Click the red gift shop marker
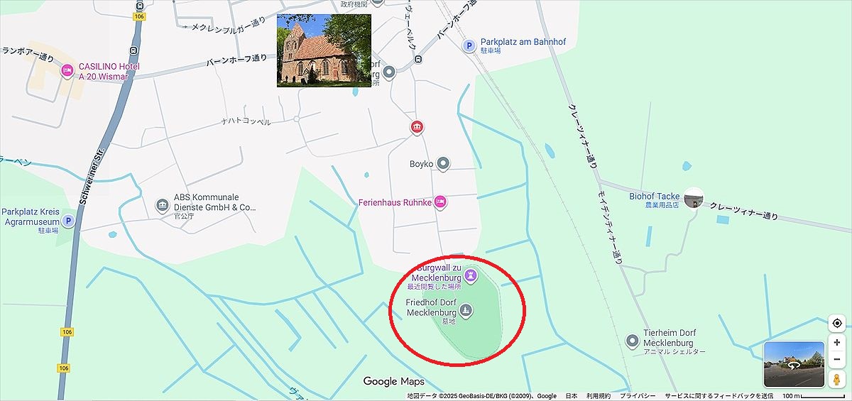The height and width of the screenshot is (401, 852). click(417, 127)
